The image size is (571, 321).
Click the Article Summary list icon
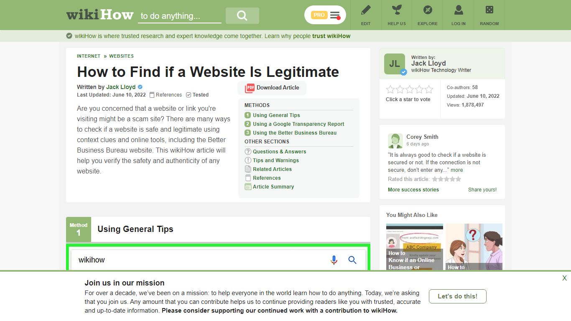coord(248,187)
